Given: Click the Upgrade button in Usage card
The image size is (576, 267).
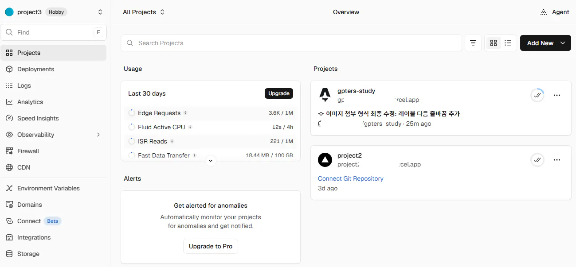Looking at the screenshot, I should [x=279, y=93].
